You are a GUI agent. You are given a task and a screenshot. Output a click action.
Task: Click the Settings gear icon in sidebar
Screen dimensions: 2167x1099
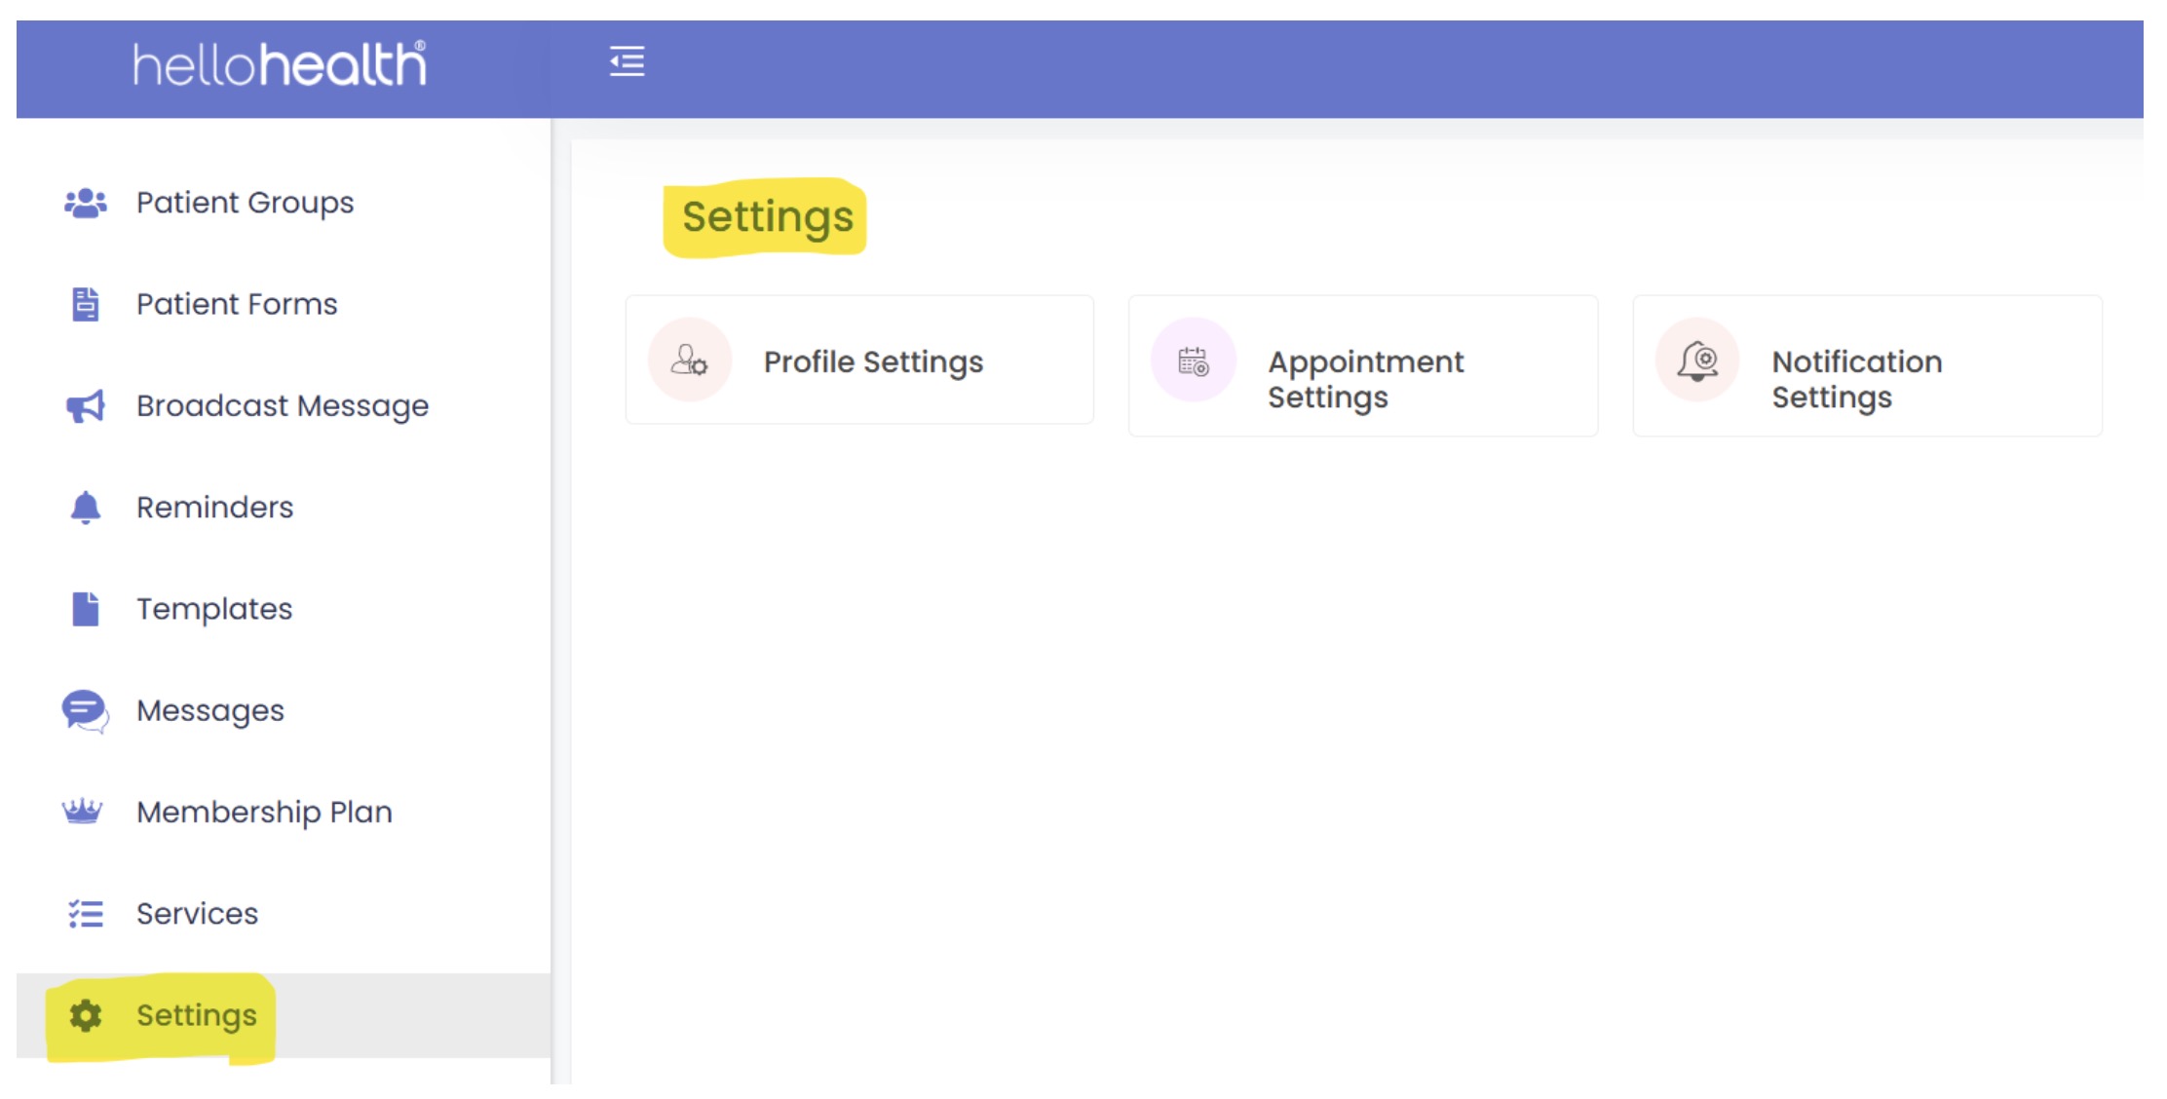pos(86,1015)
